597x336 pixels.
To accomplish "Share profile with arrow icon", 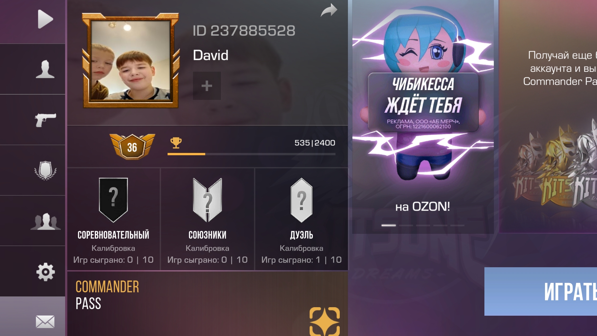I will click(329, 10).
